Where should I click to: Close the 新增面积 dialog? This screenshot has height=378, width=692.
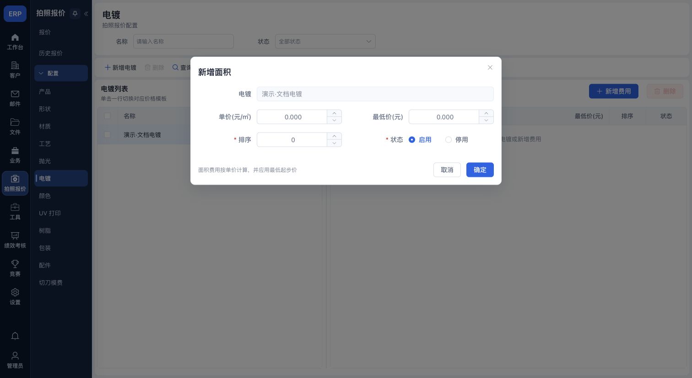pyautogui.click(x=490, y=68)
